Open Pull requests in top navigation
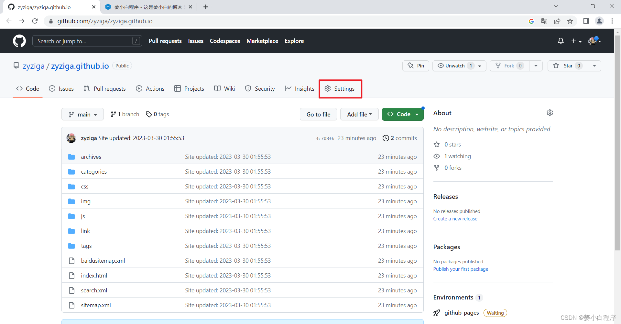 click(x=165, y=41)
